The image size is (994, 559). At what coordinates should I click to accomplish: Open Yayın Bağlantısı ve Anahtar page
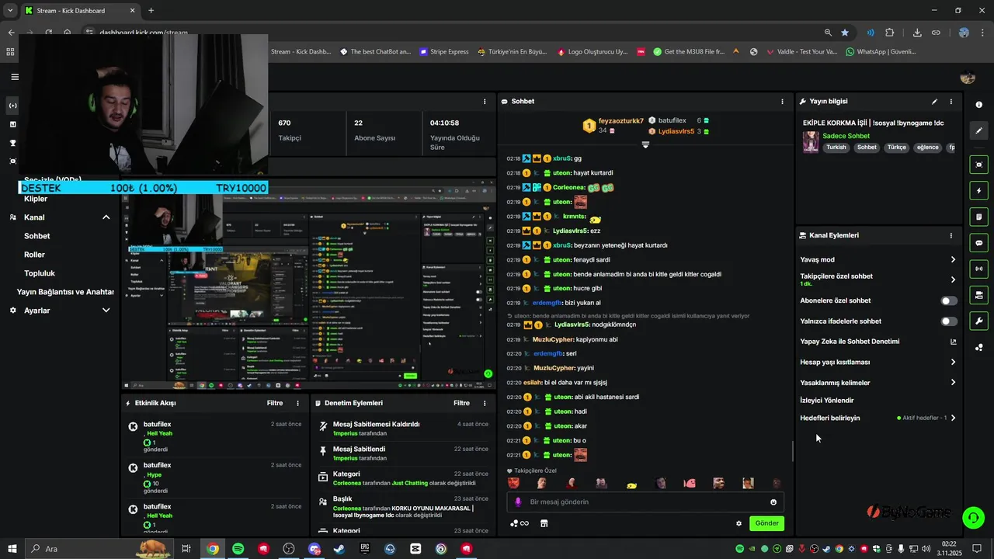[x=66, y=292]
